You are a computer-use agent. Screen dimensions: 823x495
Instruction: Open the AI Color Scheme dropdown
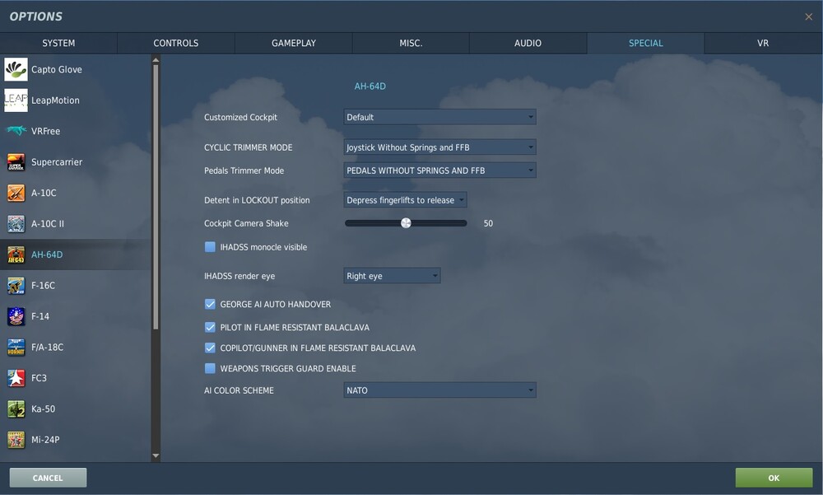[439, 390]
